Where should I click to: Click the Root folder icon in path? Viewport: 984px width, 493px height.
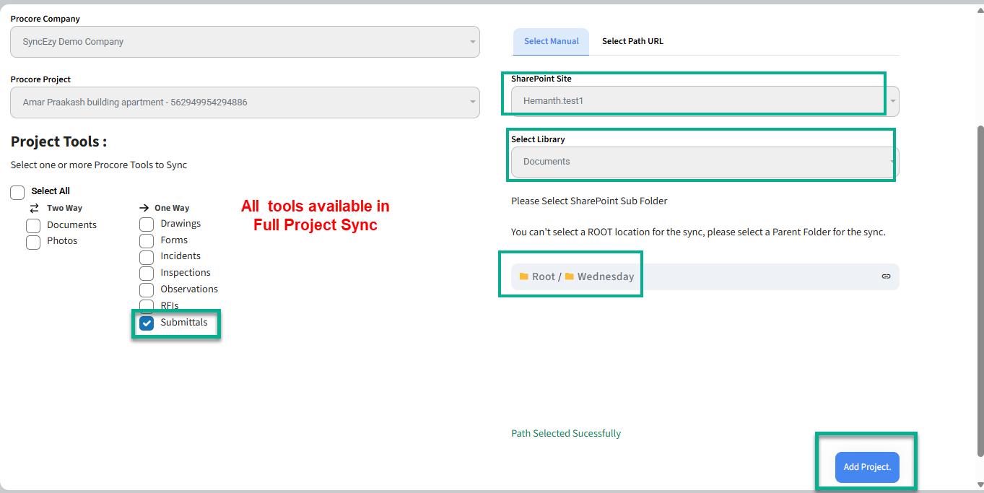[524, 276]
